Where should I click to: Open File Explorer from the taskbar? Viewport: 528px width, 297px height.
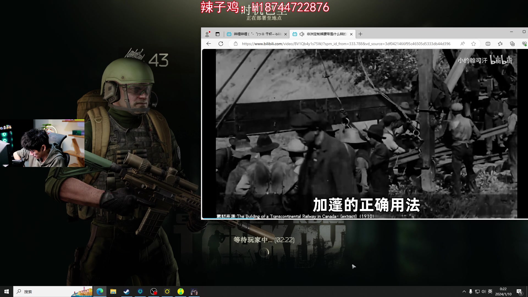coord(113,291)
